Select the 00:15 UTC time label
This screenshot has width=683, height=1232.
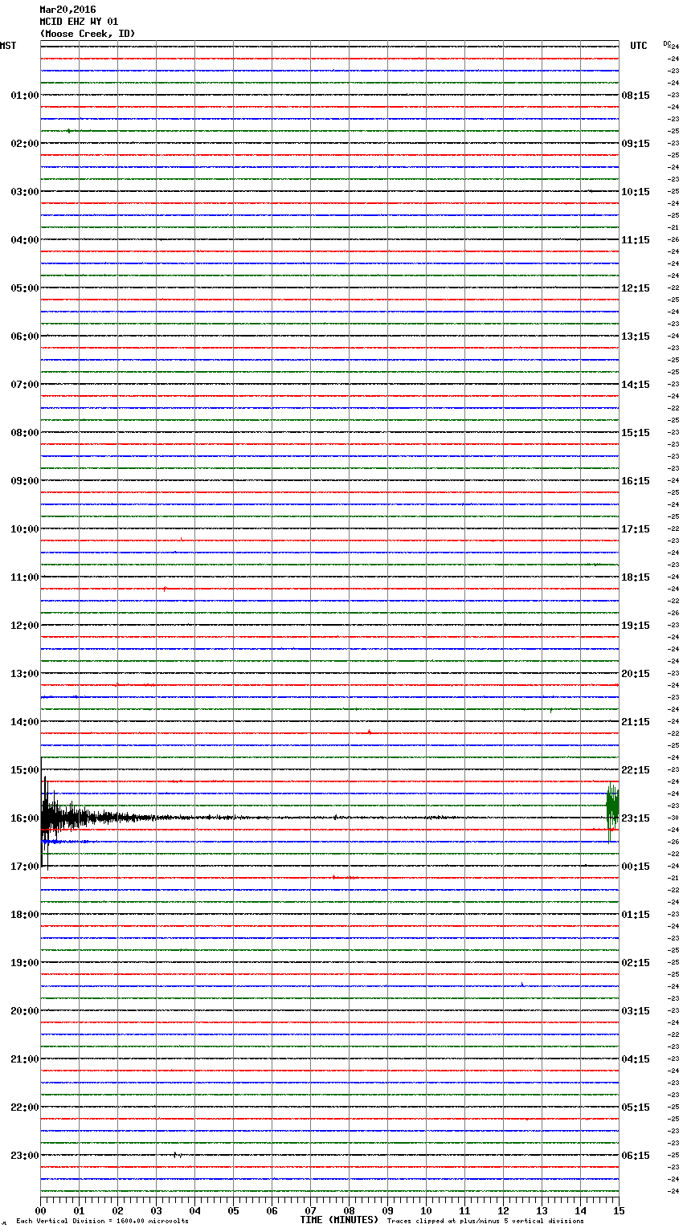tap(636, 867)
